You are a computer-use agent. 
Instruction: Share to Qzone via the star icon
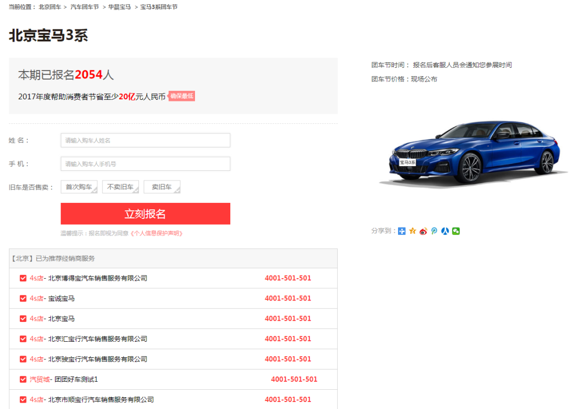point(412,231)
